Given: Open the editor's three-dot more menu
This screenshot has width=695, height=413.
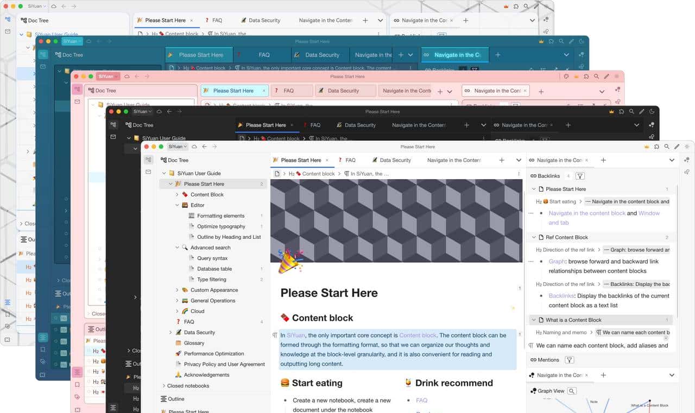Looking at the screenshot, I should (x=519, y=174).
